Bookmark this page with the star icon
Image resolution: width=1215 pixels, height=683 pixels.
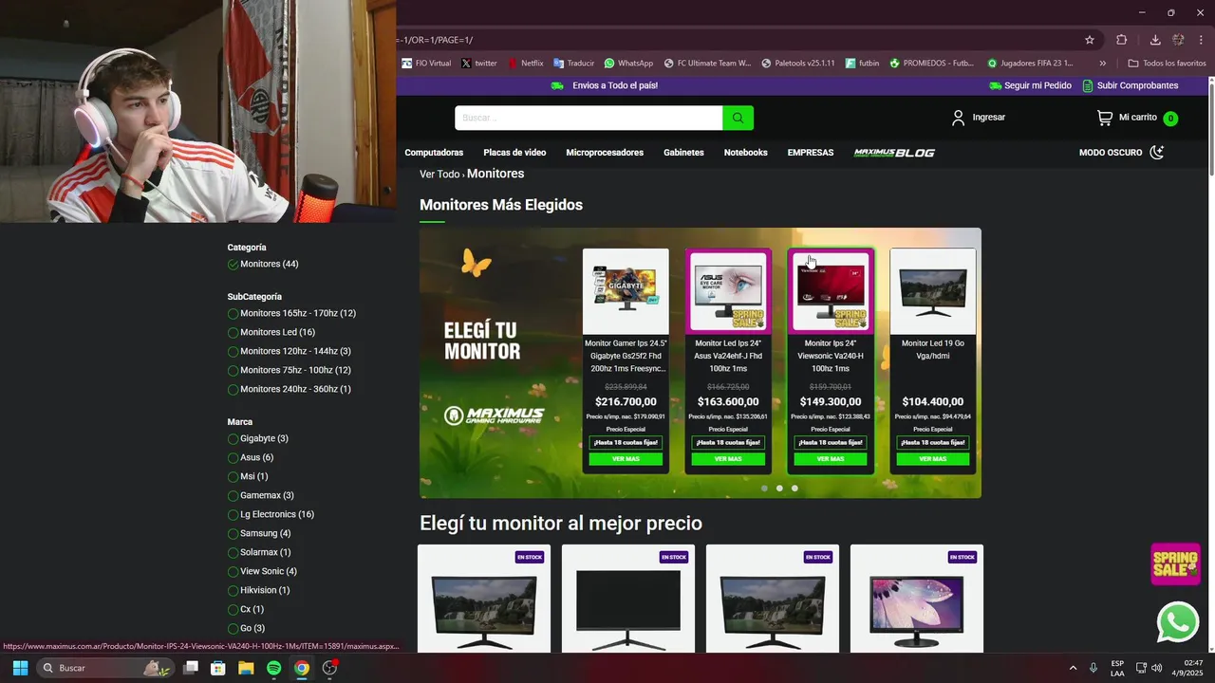(1090, 40)
